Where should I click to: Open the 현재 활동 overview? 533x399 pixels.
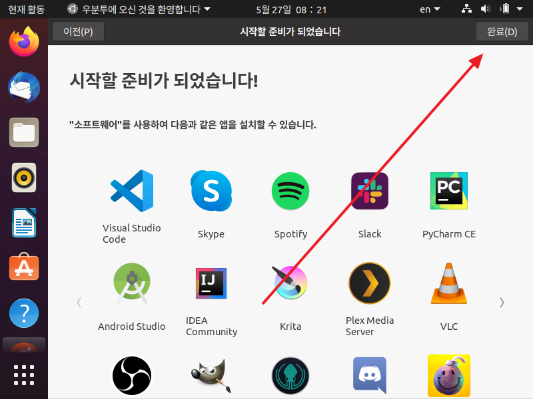(27, 9)
